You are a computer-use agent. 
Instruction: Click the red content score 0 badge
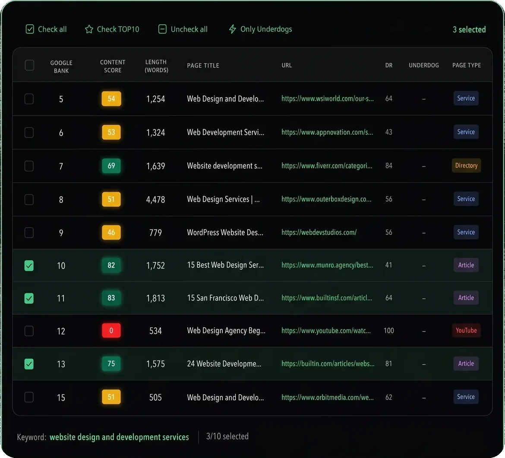pyautogui.click(x=111, y=331)
